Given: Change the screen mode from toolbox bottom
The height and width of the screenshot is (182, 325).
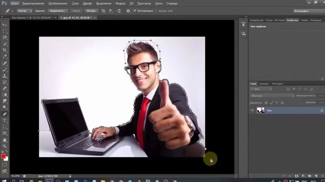Looking at the screenshot, I should click(x=5, y=171).
